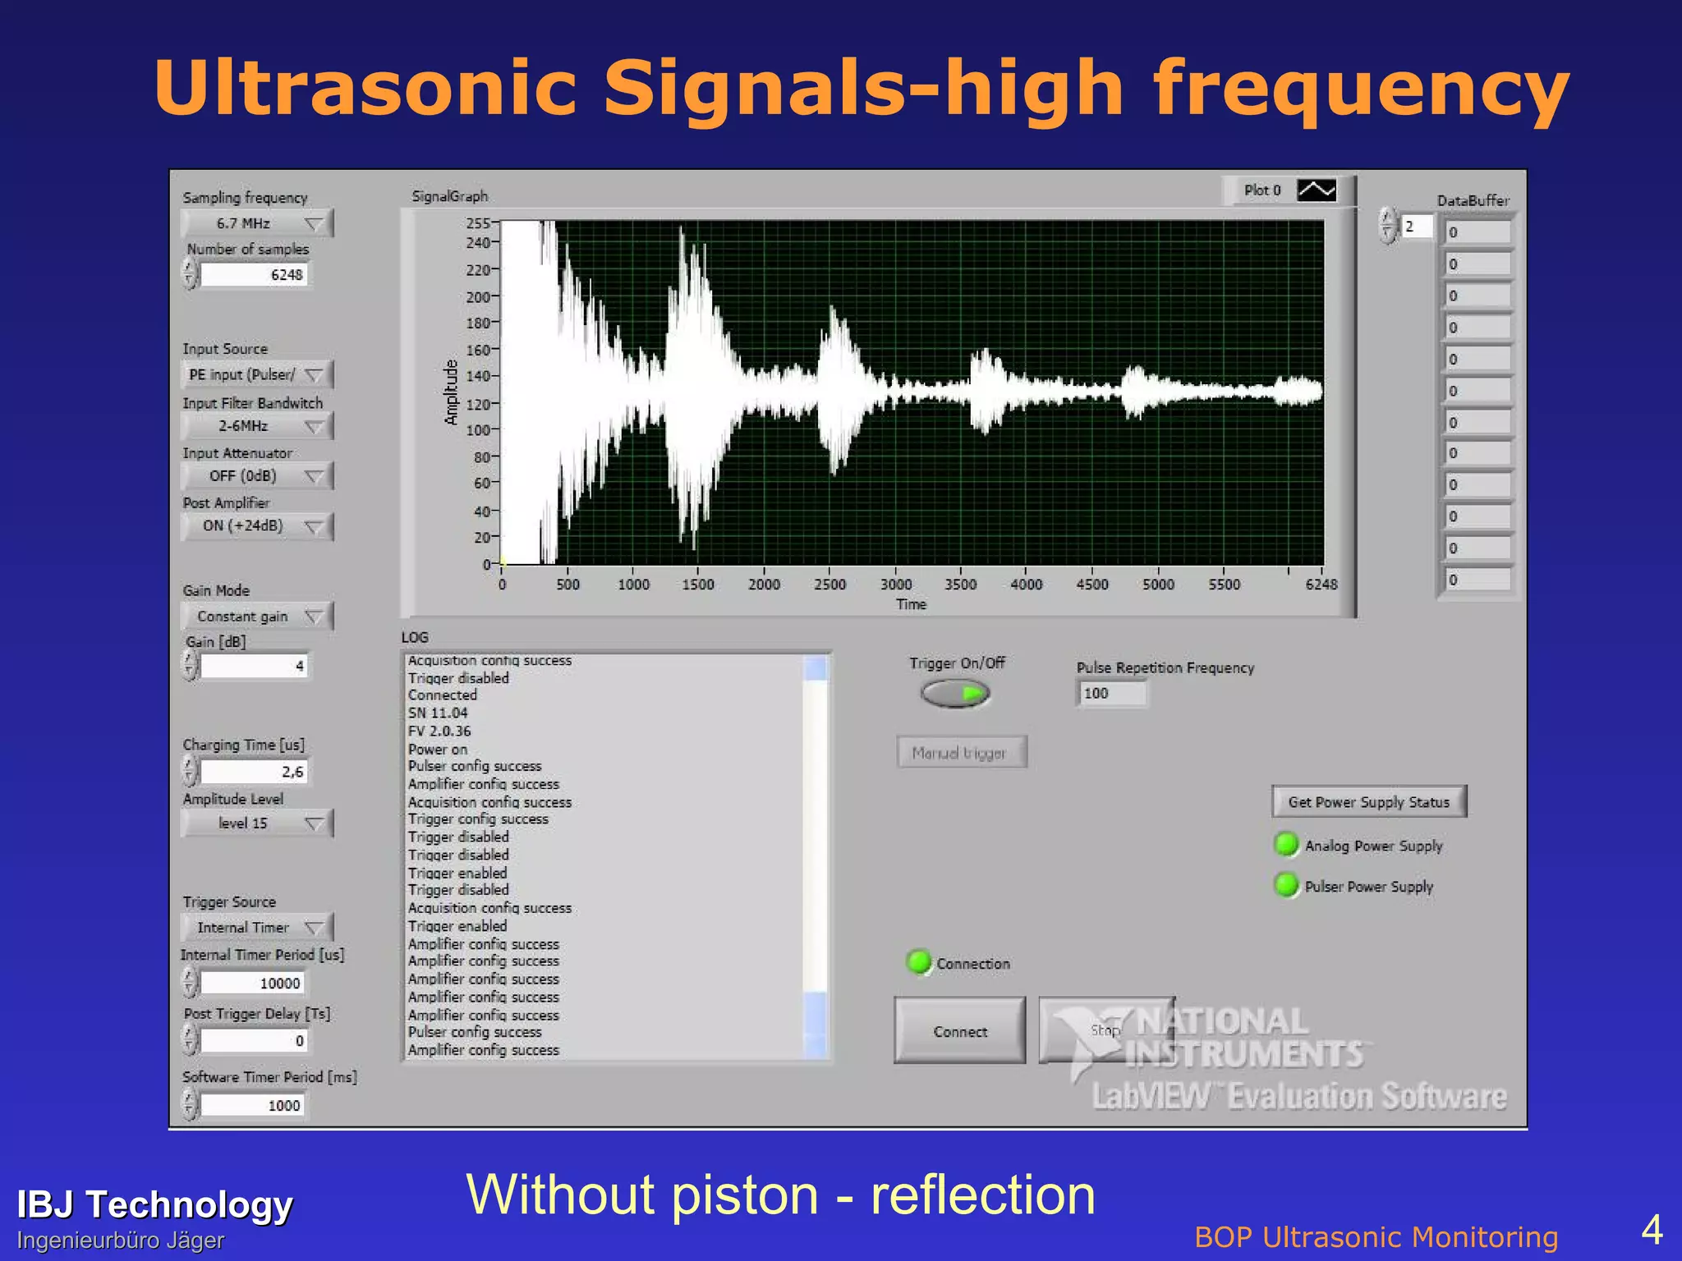
Task: Open the Gain Mode dropdown
Action: click(257, 617)
